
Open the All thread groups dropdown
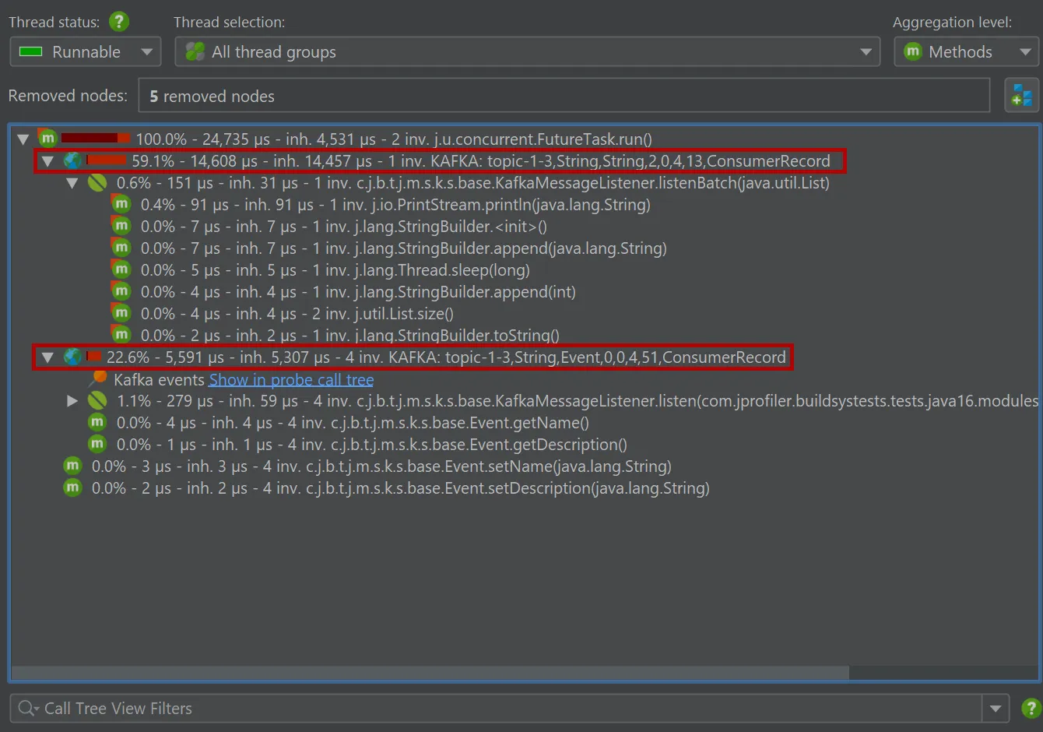[x=527, y=51]
